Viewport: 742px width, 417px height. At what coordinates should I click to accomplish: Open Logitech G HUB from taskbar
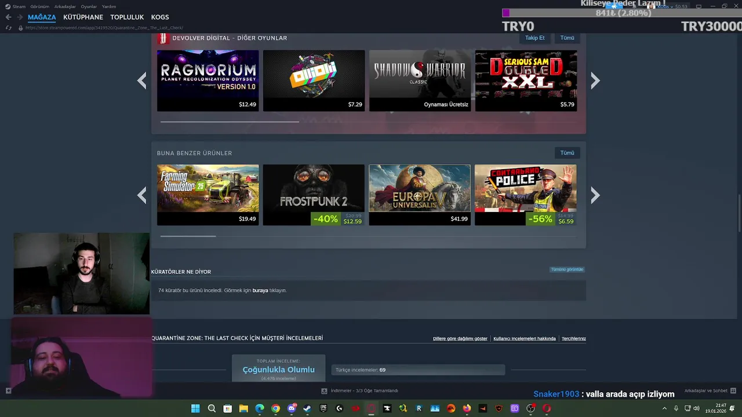[339, 408]
